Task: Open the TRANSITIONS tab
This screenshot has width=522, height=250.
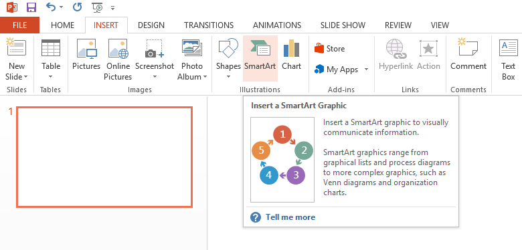Action: (x=209, y=25)
